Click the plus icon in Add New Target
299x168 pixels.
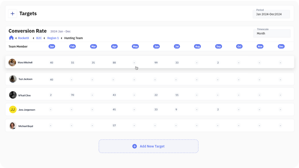(x=135, y=146)
